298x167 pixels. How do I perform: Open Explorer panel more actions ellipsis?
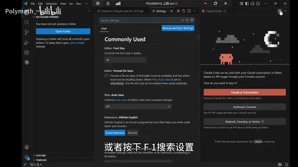(89, 11)
